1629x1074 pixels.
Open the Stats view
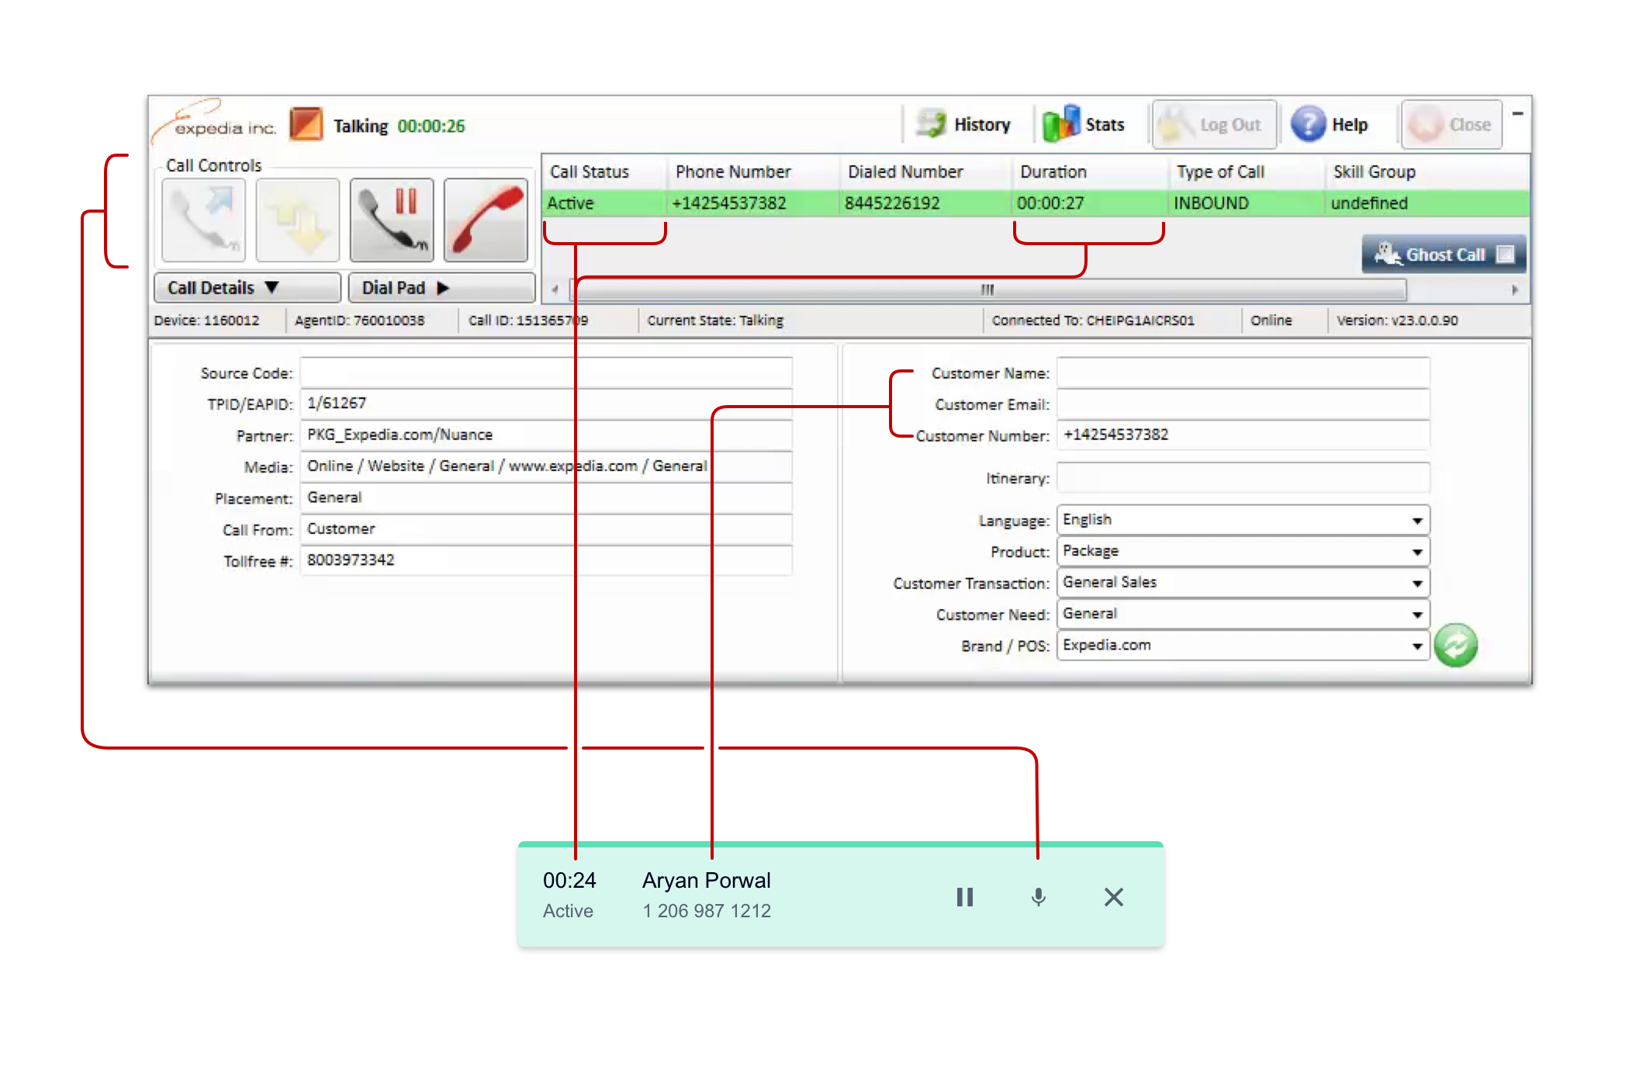[x=1084, y=124]
